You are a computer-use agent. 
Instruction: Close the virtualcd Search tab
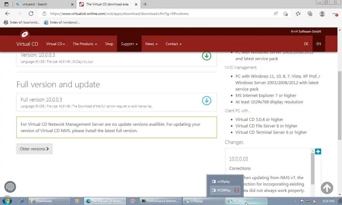coord(72,4)
